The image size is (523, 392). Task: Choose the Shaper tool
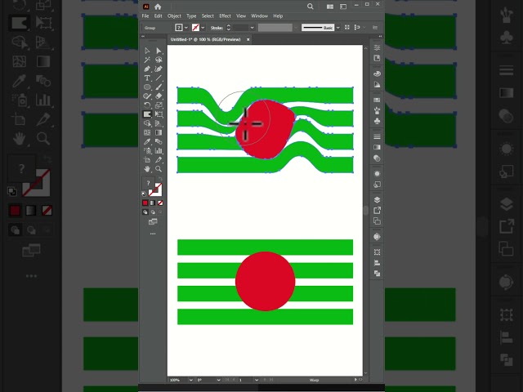(x=147, y=96)
